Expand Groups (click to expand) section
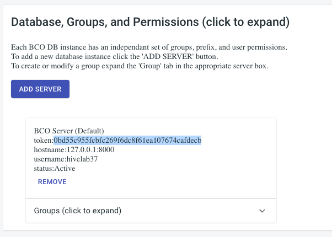332x237 pixels. 151,211
